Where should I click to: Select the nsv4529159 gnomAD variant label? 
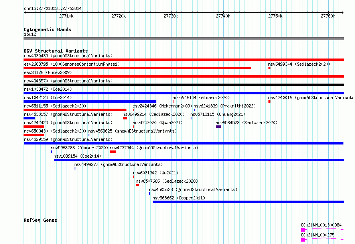[68, 139]
